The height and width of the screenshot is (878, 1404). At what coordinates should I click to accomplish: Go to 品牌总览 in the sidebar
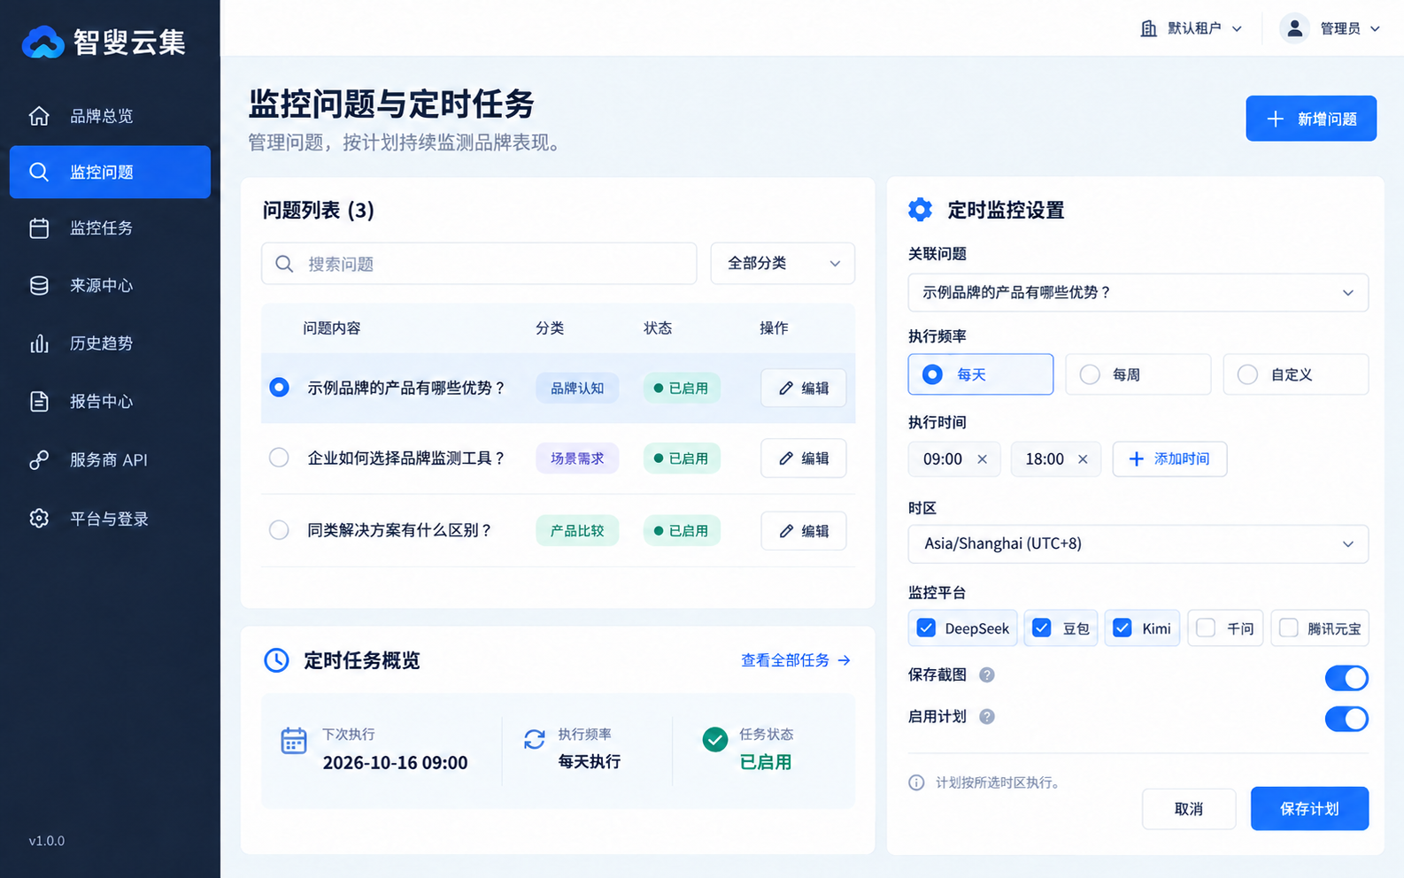[110, 116]
